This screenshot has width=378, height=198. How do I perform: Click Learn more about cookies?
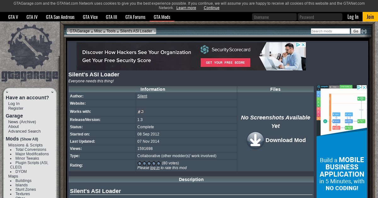pos(186,8)
